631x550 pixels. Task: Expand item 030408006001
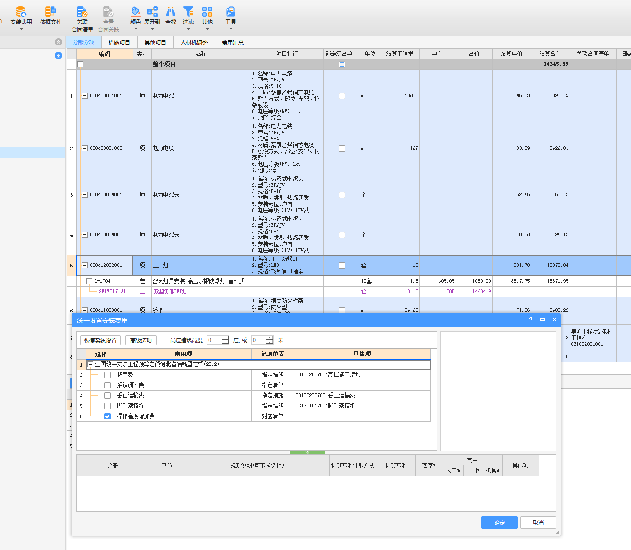[x=85, y=194]
